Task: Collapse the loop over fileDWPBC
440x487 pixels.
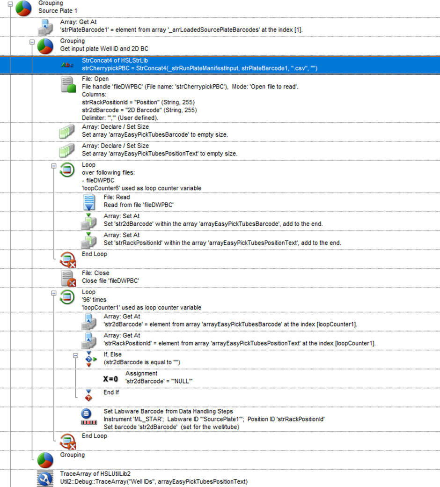Action: click(54, 166)
